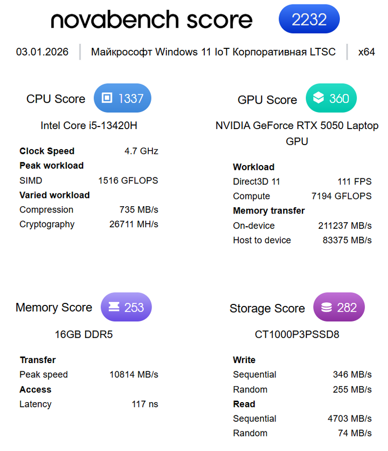The width and height of the screenshot is (388, 451).
Task: Click the GPU Score heading
Action: pos(267,100)
